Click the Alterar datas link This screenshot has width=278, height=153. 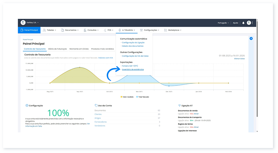pyautogui.click(x=239, y=59)
